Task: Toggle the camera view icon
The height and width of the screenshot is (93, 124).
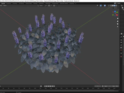Action: pos(118,24)
